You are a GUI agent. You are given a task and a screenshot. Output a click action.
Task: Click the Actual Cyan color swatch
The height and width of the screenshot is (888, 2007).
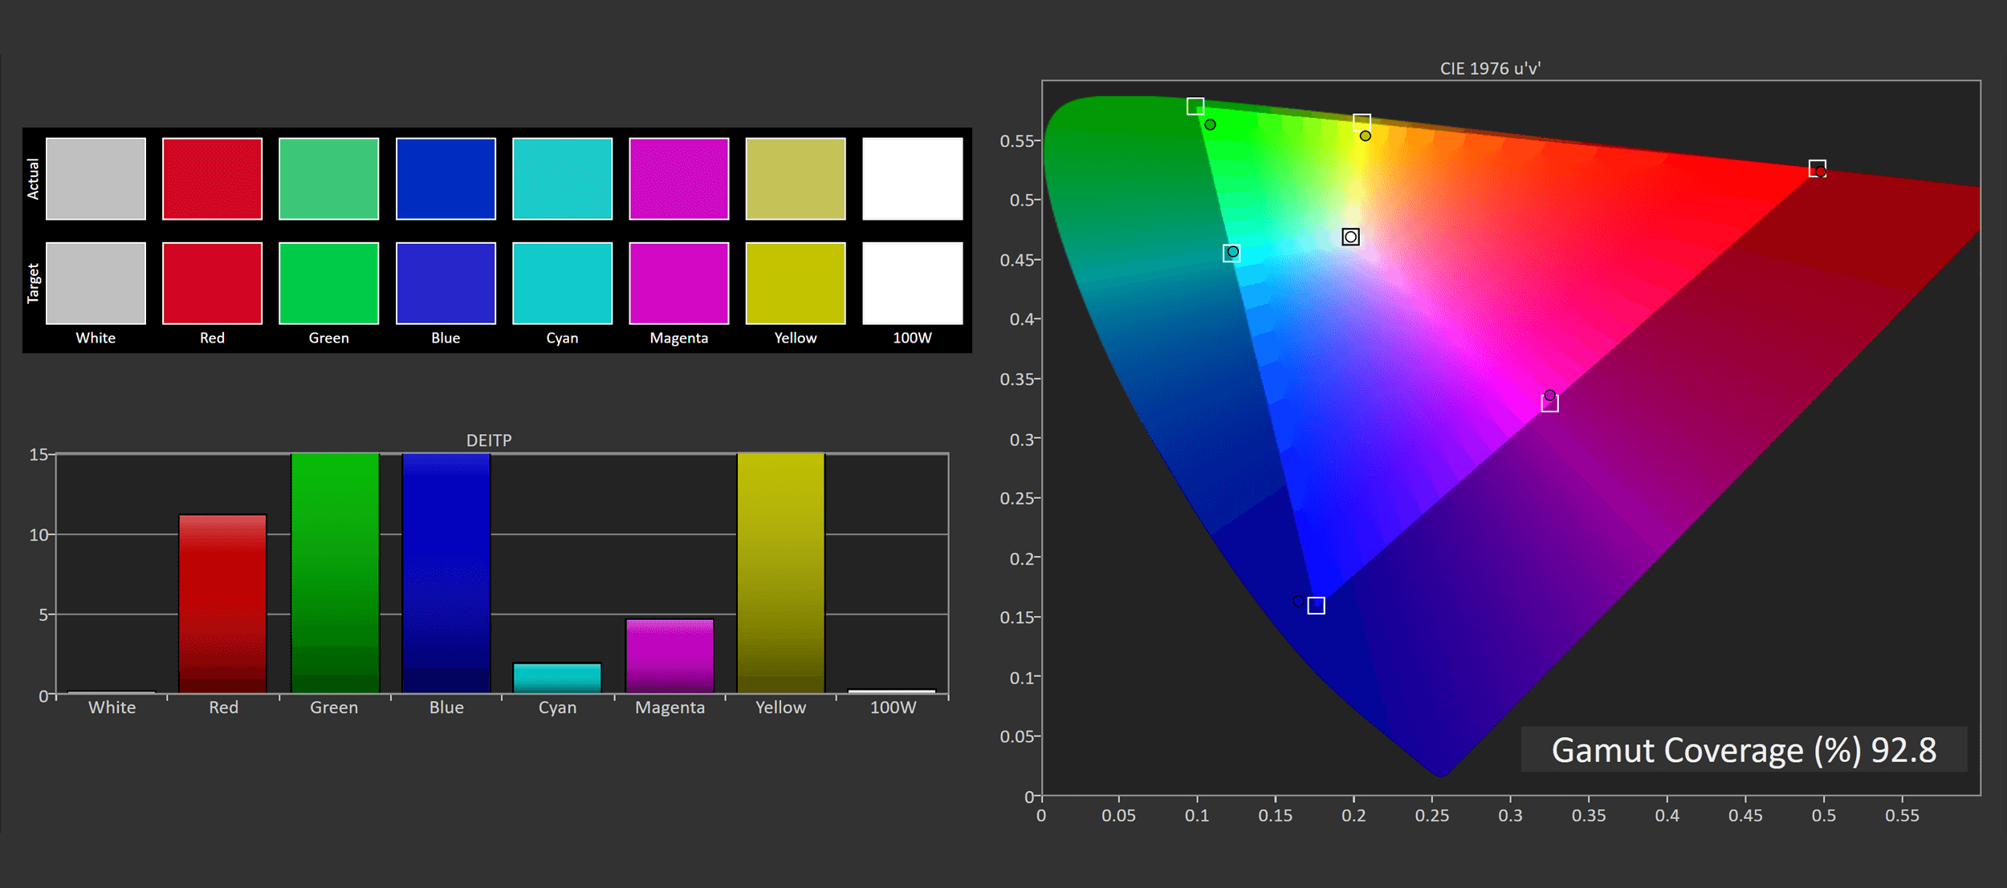[x=562, y=178]
